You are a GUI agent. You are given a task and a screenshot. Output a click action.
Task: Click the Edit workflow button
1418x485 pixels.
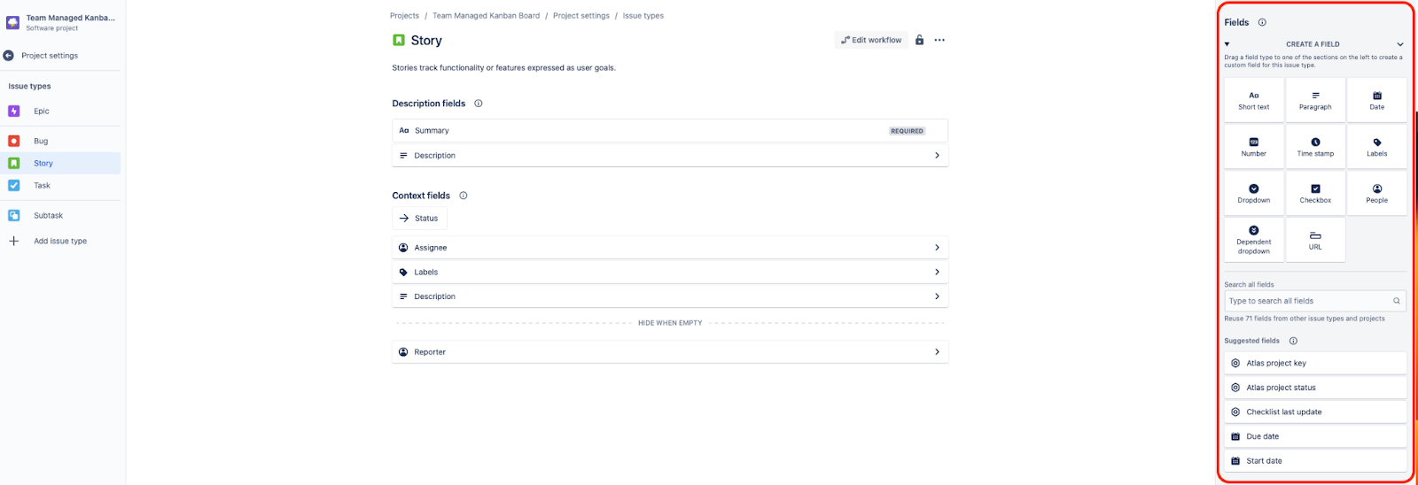tap(871, 40)
